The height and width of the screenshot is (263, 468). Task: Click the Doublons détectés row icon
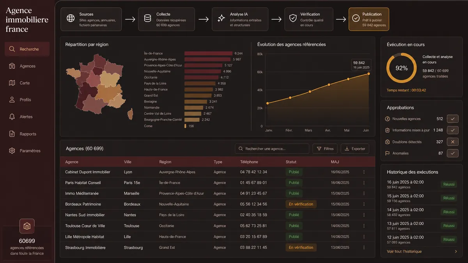(x=388, y=142)
